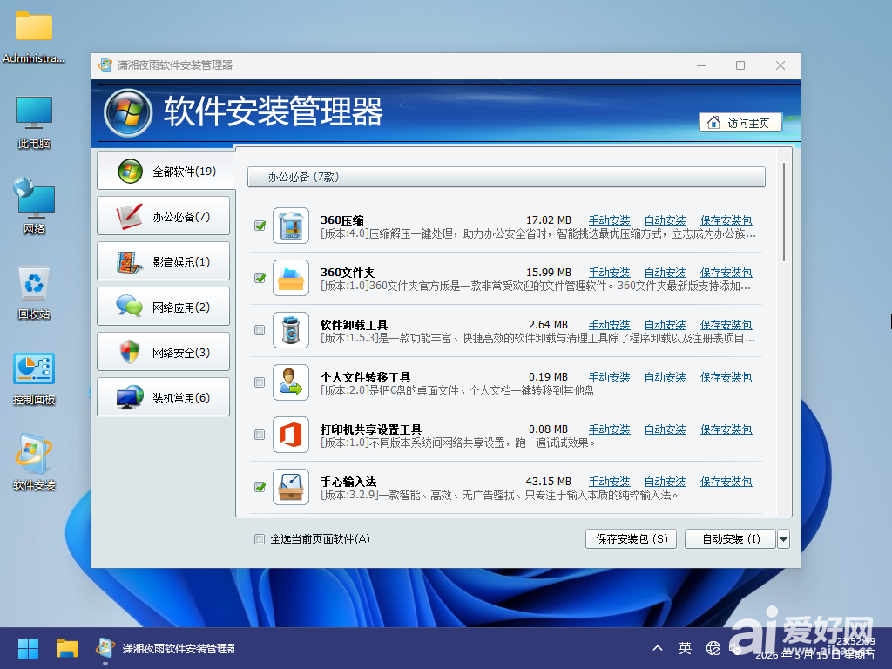The width and height of the screenshot is (892, 669).
Task: Check the 个人文件转移工具 checkbox
Action: point(260,383)
